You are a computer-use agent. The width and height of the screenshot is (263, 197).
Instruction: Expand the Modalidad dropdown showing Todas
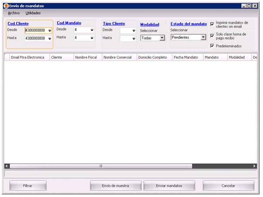(162, 38)
